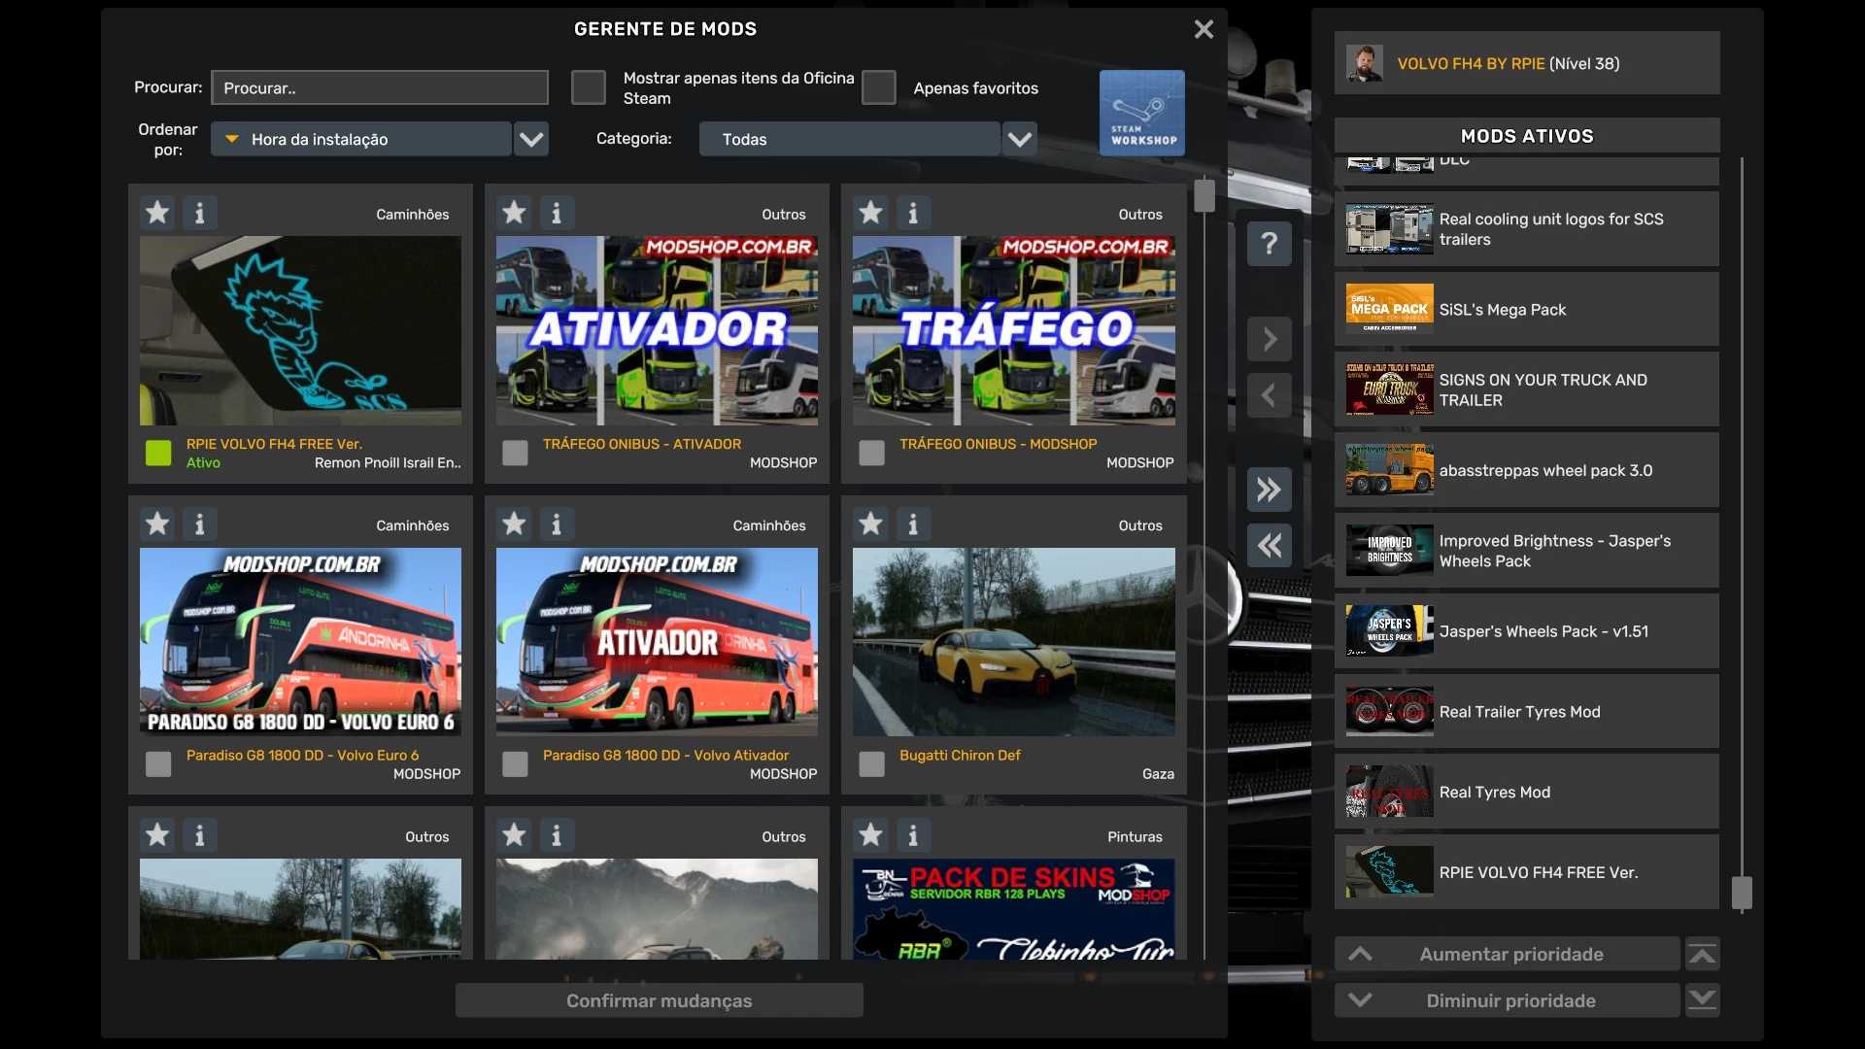Select Real cooling unit logos for SCS trailers
Screen dimensions: 1865x1049
point(1526,229)
